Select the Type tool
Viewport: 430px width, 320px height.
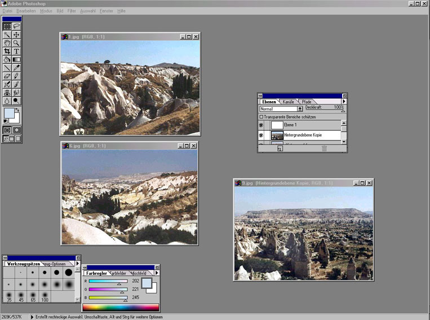(x=17, y=51)
